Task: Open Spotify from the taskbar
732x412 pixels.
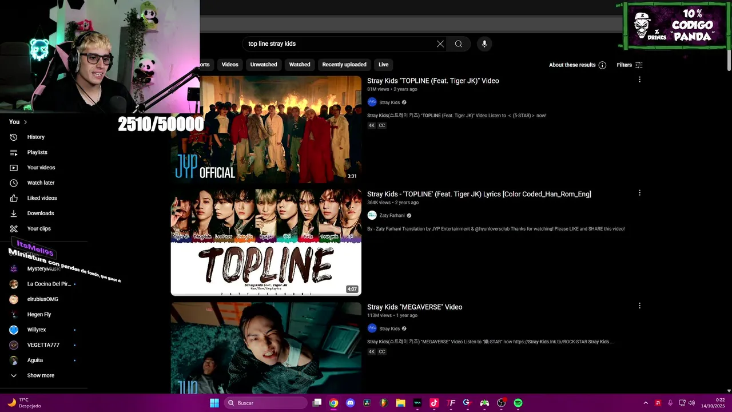Action: point(518,403)
